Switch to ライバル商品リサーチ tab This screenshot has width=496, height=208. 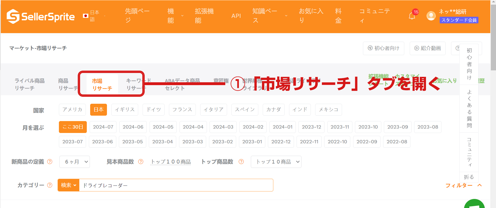tap(29, 84)
